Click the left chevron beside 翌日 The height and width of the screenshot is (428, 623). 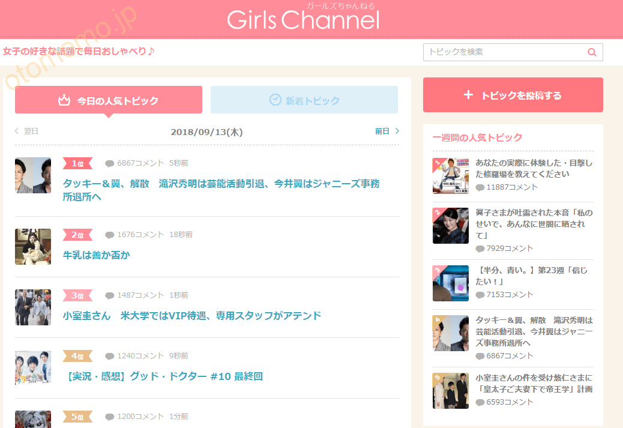click(17, 131)
